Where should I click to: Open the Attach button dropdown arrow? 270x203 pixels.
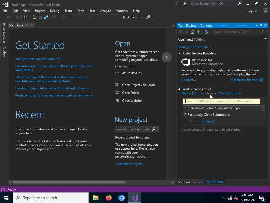click(x=141, y=17)
